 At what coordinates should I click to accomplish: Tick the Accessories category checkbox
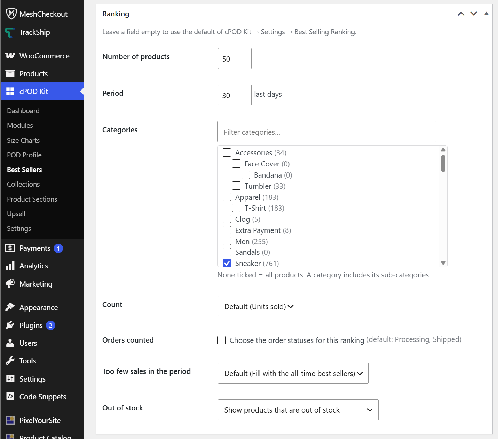pos(227,152)
